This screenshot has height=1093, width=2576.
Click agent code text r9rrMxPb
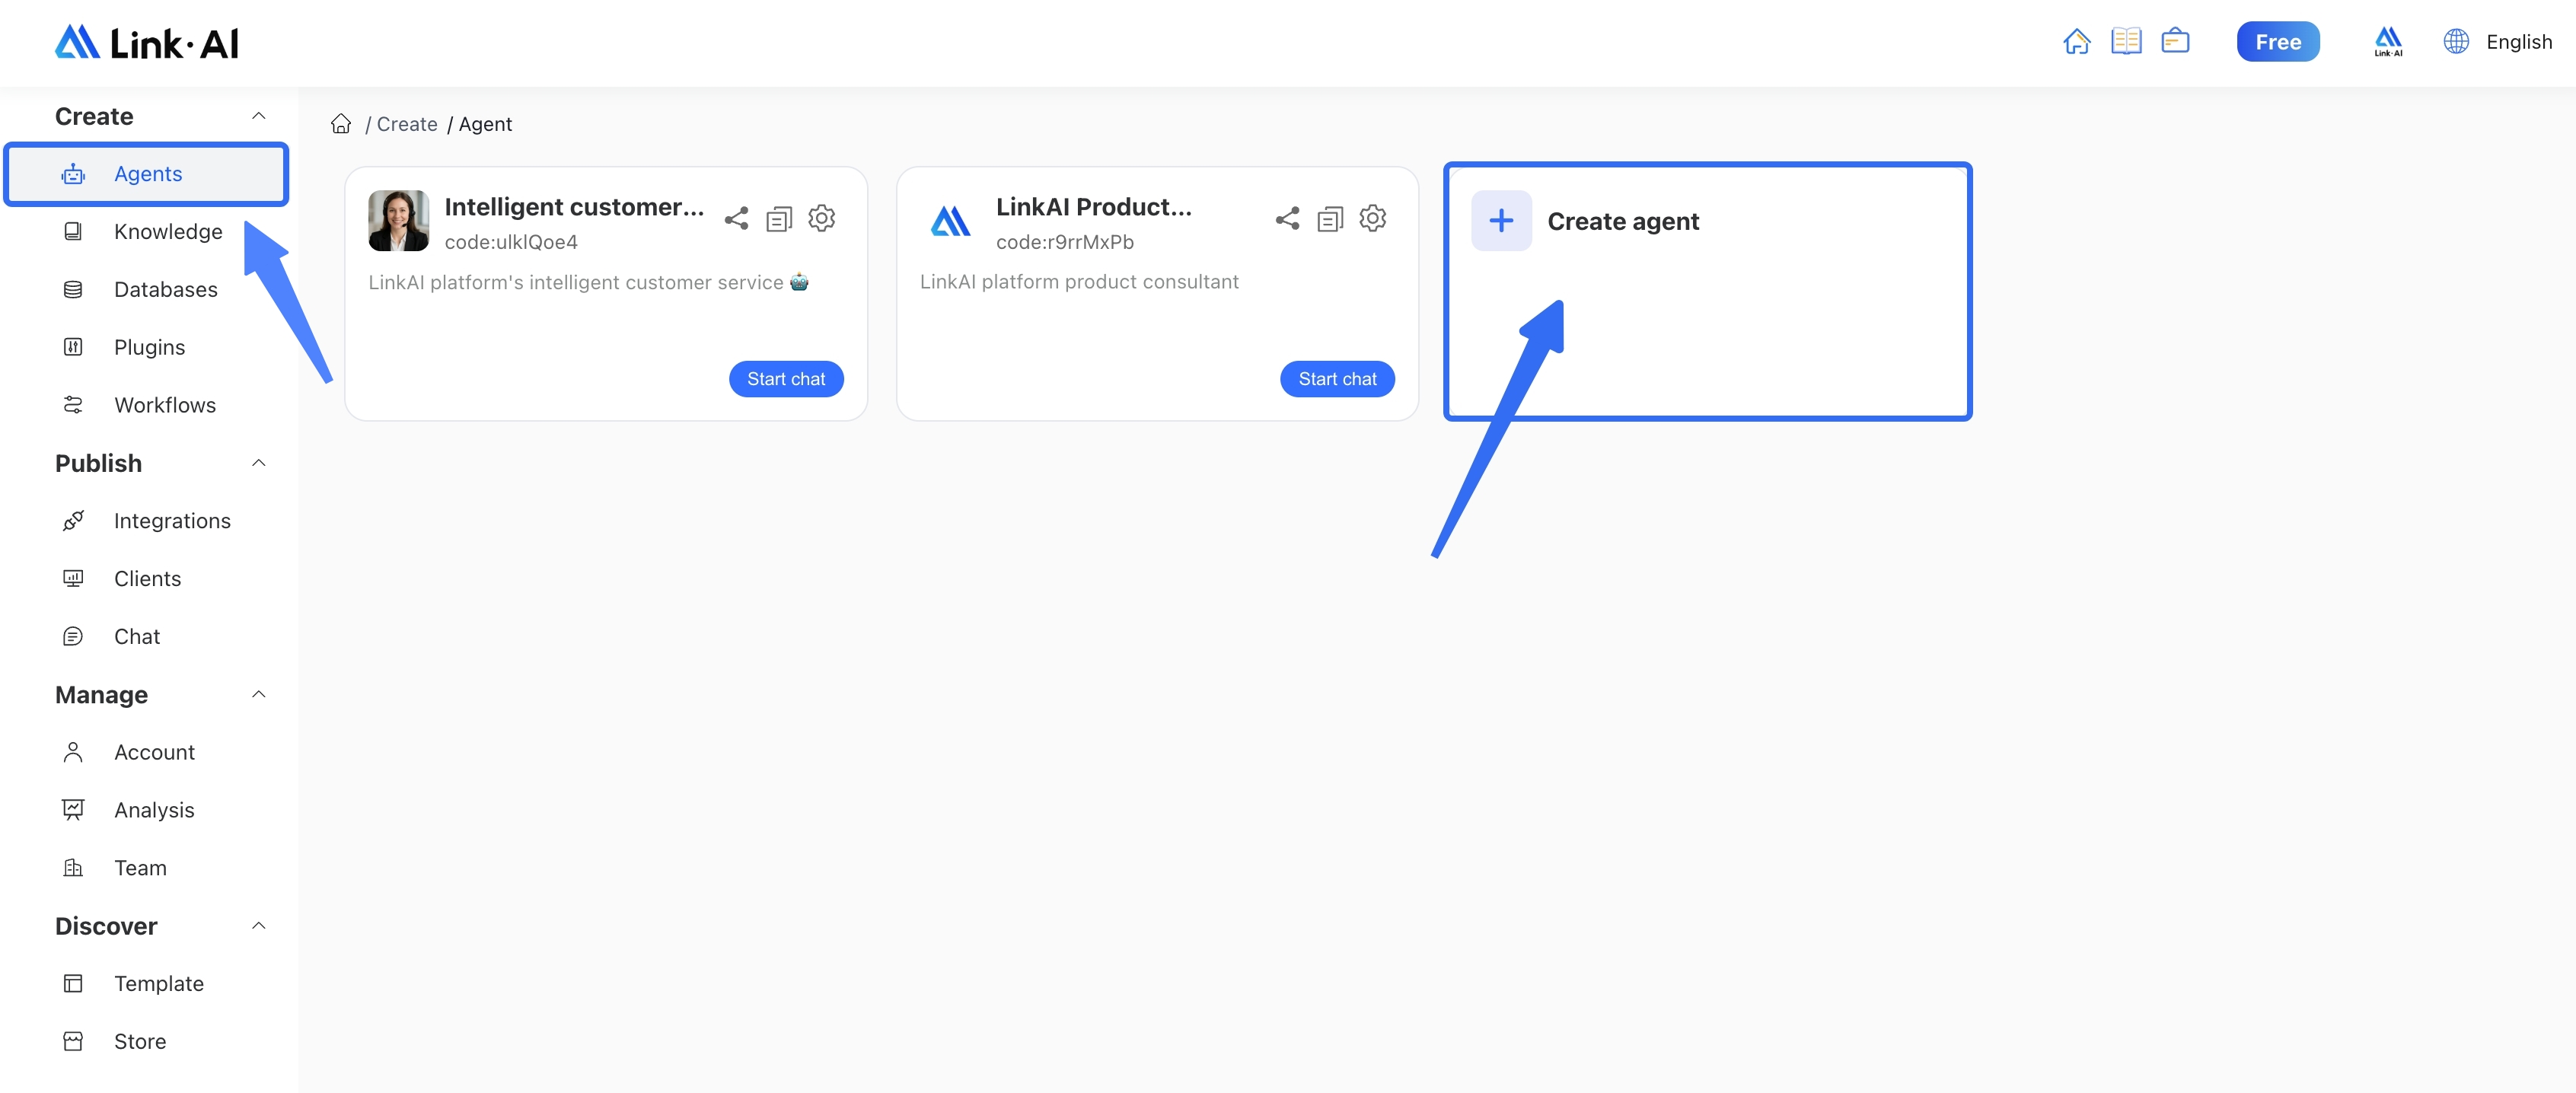[x=1065, y=242]
